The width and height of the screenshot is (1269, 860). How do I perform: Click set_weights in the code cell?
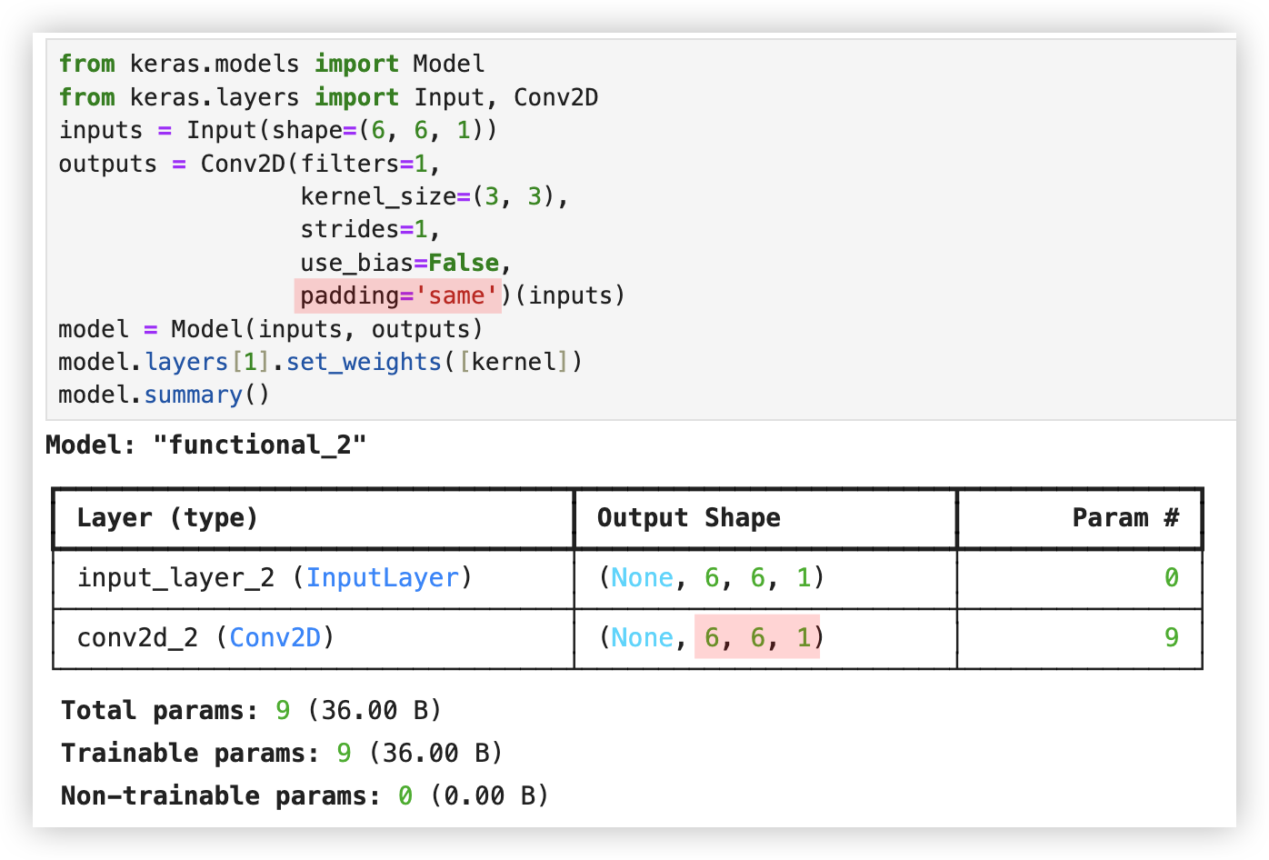tap(364, 363)
